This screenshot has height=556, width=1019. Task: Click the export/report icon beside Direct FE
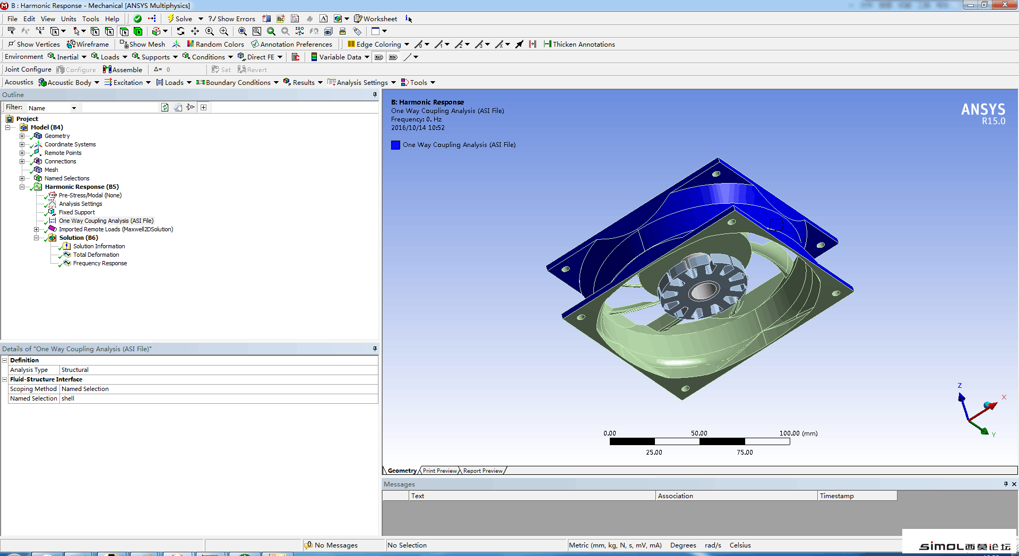(x=296, y=57)
